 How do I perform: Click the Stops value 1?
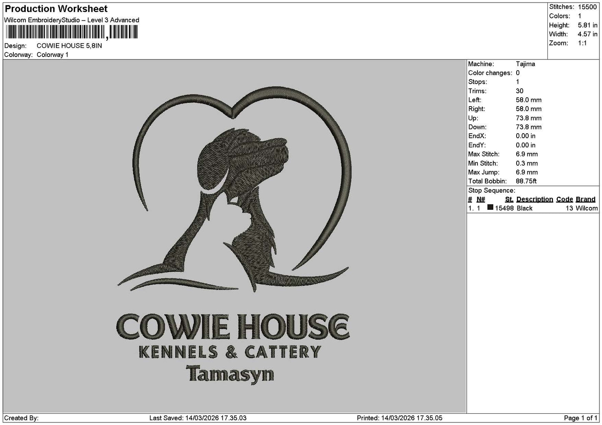518,82
